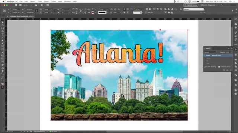This screenshot has height=133, width=238.
Task: Toggle constrain proportions for width and height
Action: click(36, 11)
